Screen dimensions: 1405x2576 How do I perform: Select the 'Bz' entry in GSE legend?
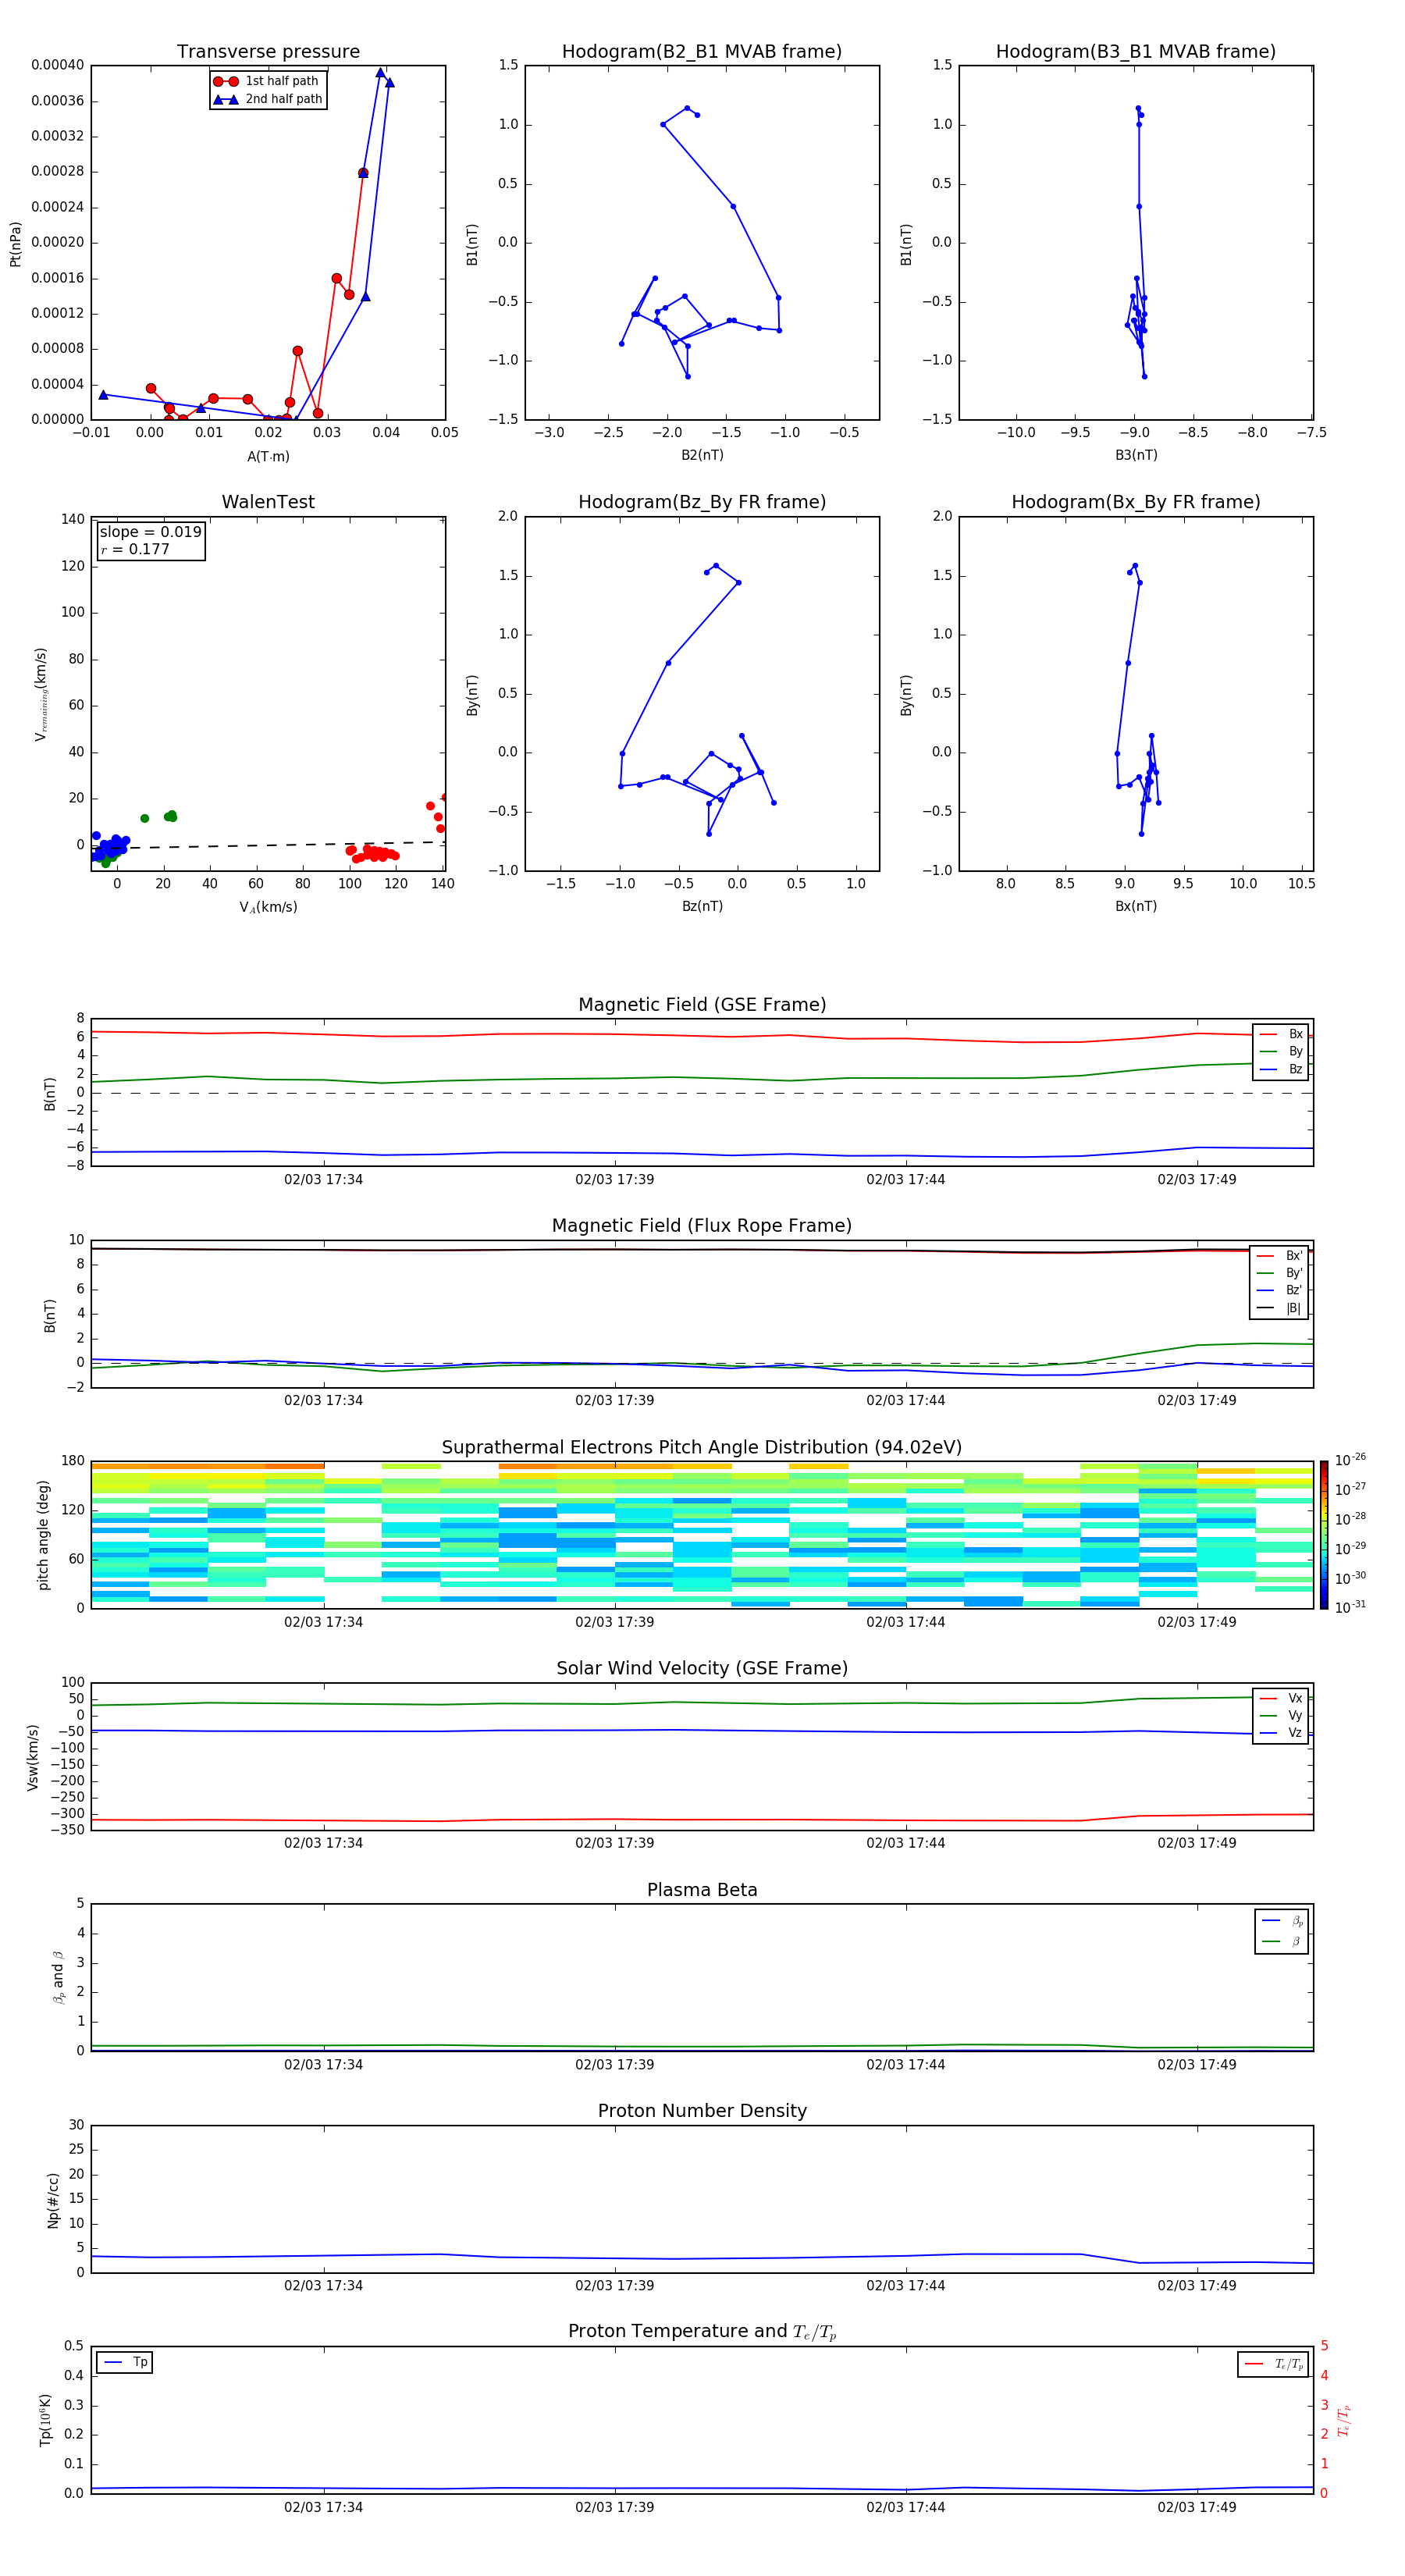pos(1281,1069)
